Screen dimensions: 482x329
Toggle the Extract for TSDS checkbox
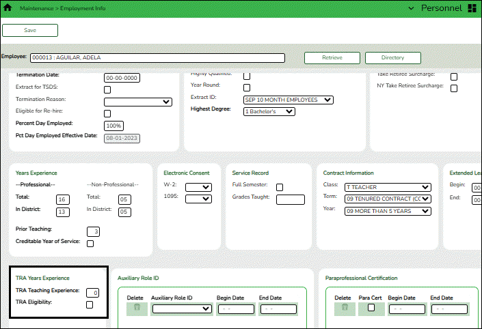[x=107, y=89]
